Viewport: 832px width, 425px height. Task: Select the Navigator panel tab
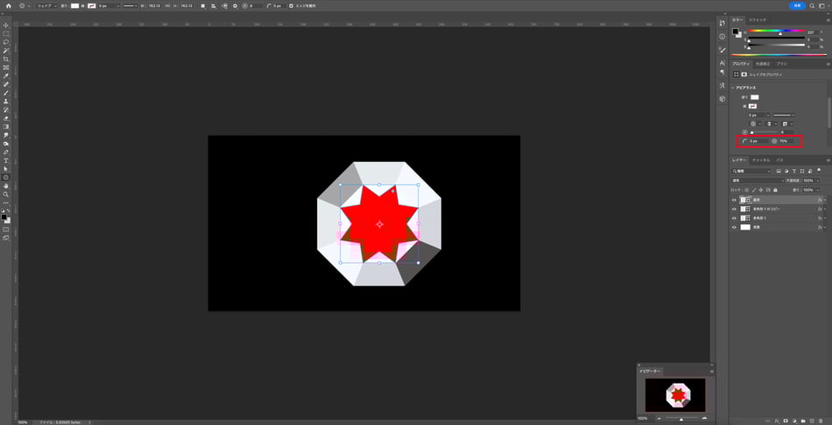point(648,372)
